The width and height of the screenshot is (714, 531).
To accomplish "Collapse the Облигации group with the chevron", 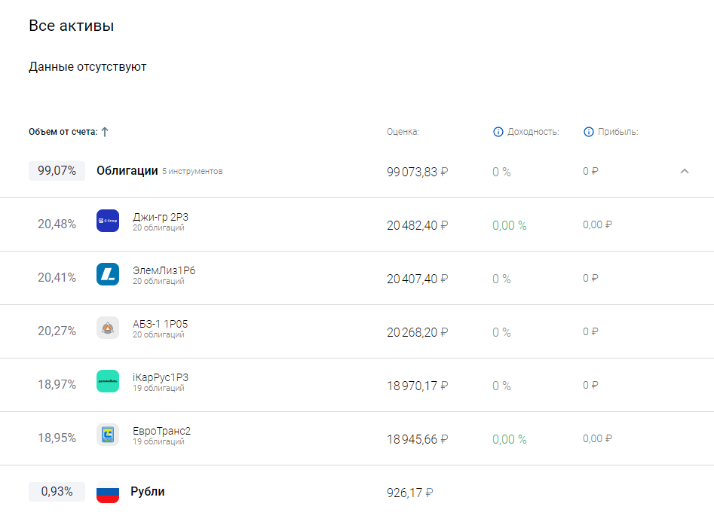I will point(685,171).
